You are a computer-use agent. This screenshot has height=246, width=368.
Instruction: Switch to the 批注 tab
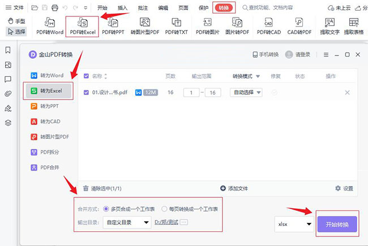(x=143, y=8)
